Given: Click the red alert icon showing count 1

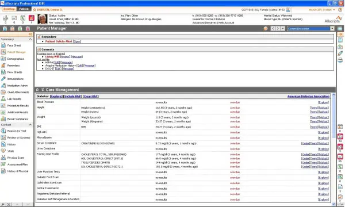Looking at the screenshot, I should click(32, 18).
